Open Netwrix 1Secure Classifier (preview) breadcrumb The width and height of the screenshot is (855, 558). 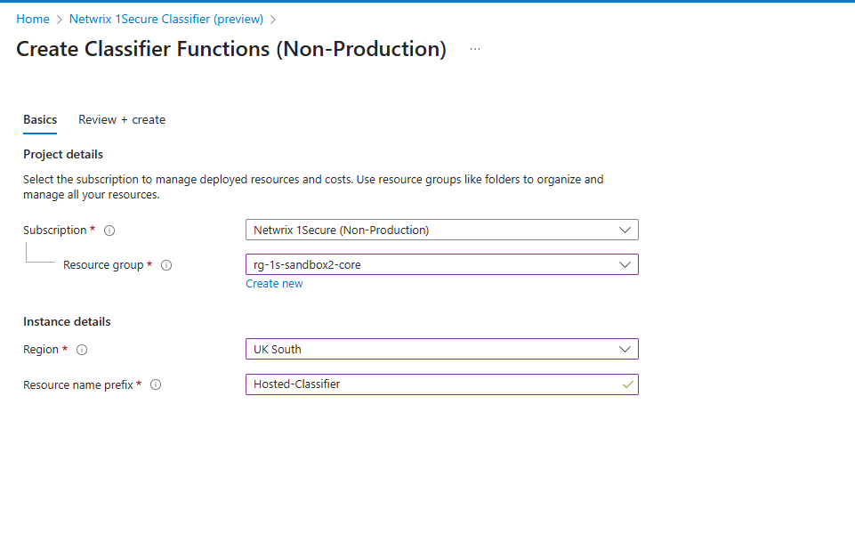click(166, 19)
